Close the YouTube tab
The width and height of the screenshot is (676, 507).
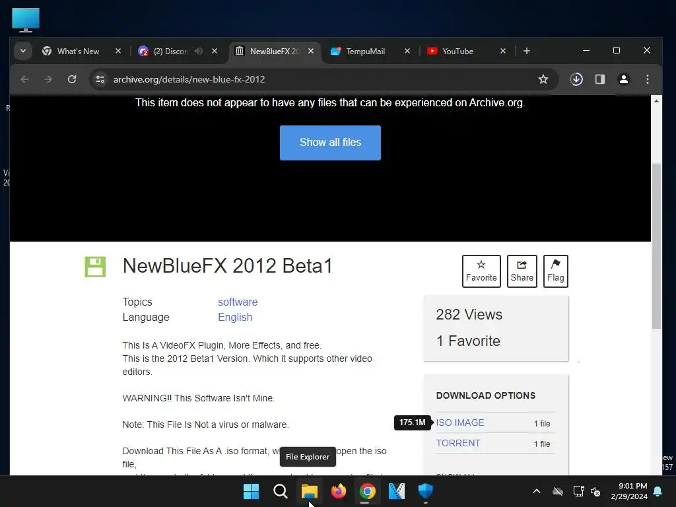(x=502, y=51)
